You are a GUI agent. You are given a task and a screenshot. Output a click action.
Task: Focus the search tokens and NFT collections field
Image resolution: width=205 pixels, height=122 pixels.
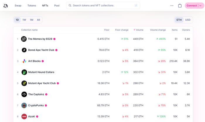coord(103,6)
